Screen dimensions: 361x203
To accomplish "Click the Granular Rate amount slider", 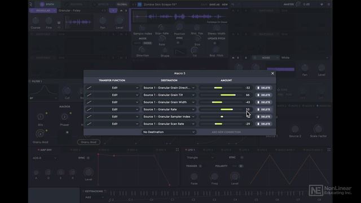I will pos(221,109).
